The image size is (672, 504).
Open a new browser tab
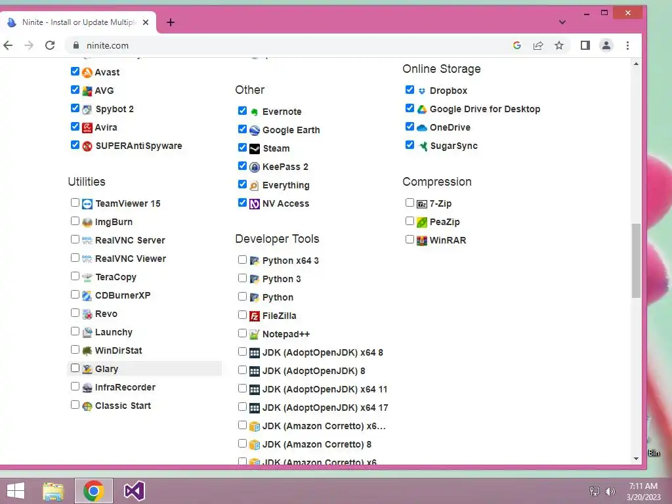click(x=171, y=22)
